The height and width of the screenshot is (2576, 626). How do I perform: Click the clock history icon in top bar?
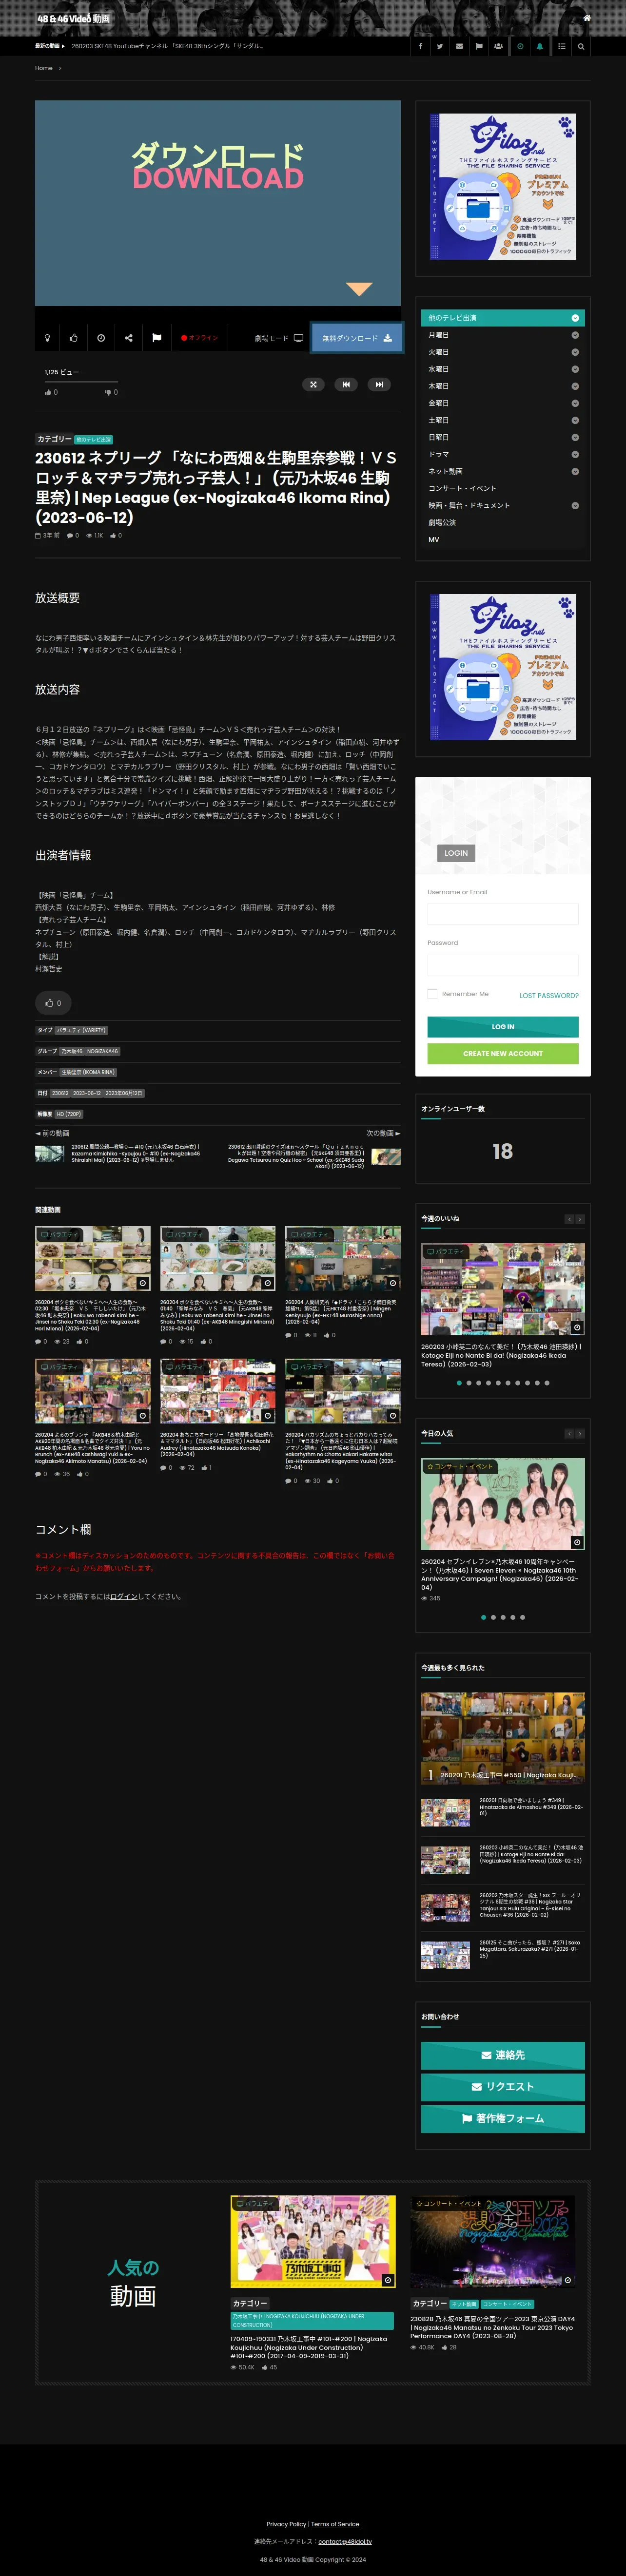click(520, 46)
